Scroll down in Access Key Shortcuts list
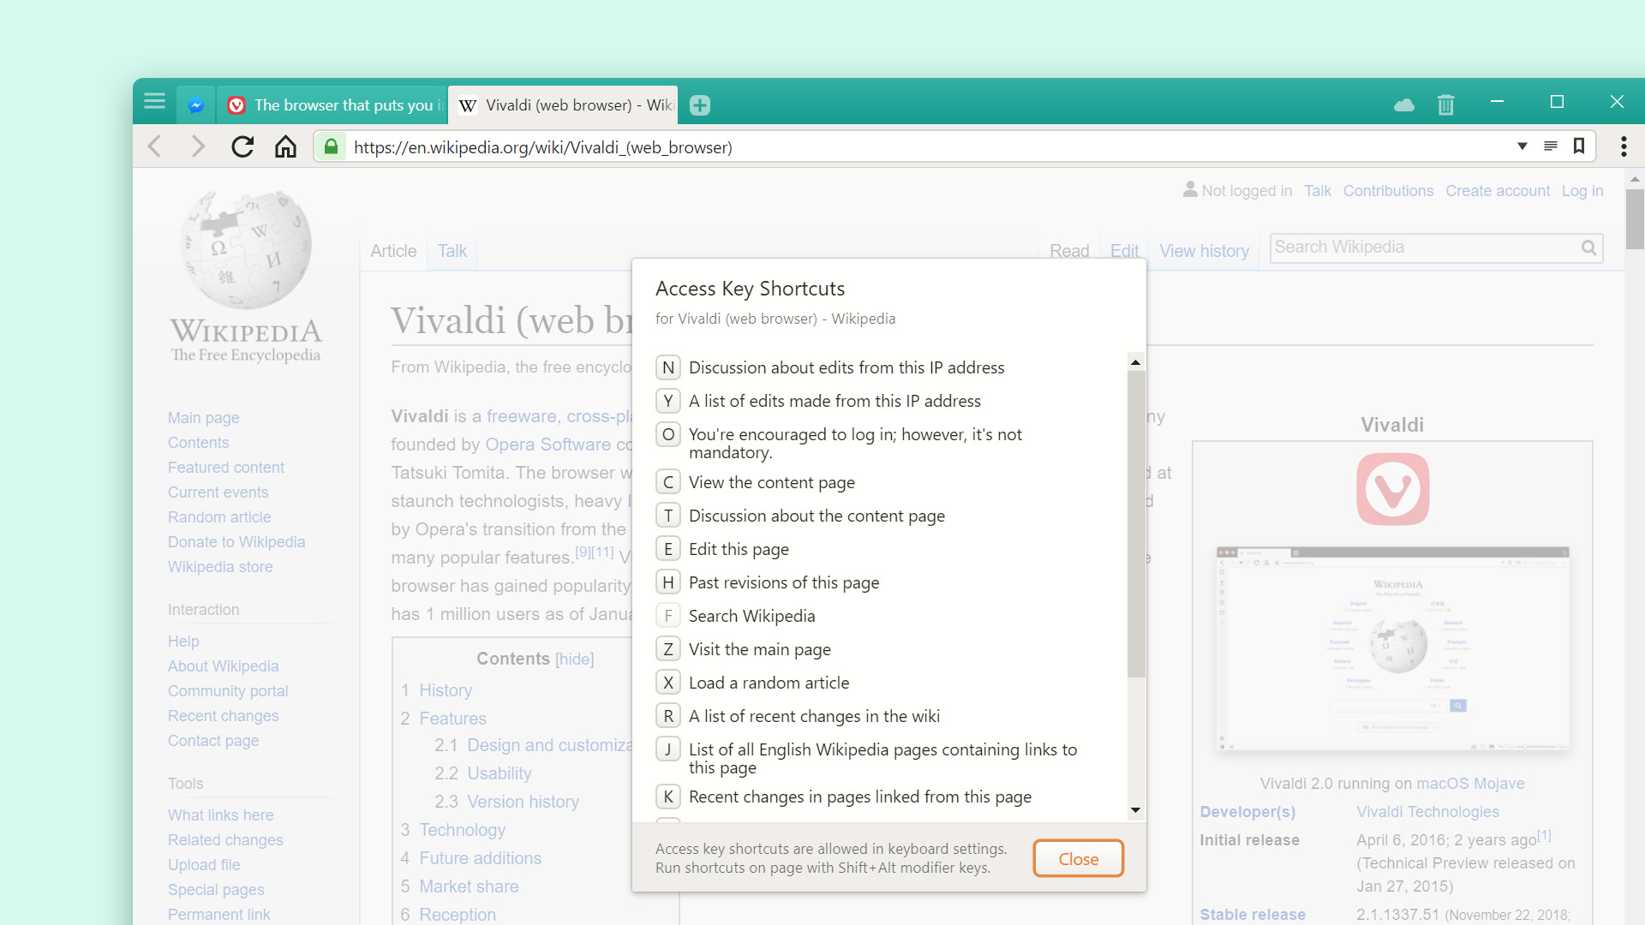This screenshot has height=925, width=1645. (1135, 809)
